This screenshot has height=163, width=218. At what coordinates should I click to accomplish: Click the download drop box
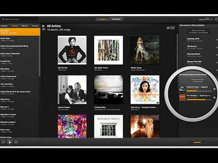point(198,80)
